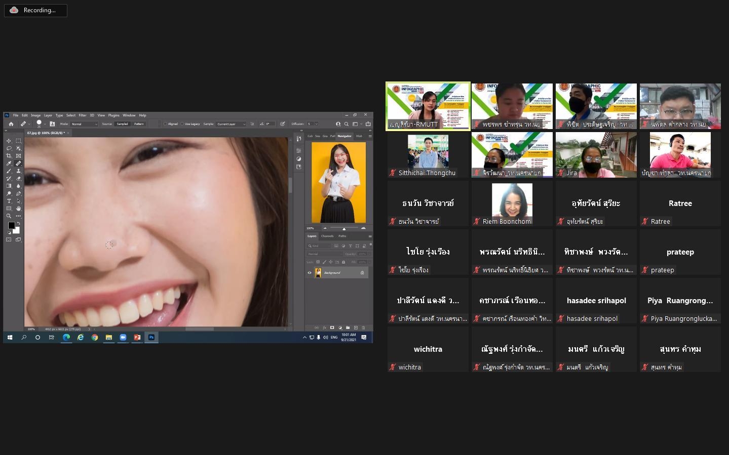This screenshot has height=455, width=729.
Task: Select the Eraser tool
Action: click(x=18, y=178)
